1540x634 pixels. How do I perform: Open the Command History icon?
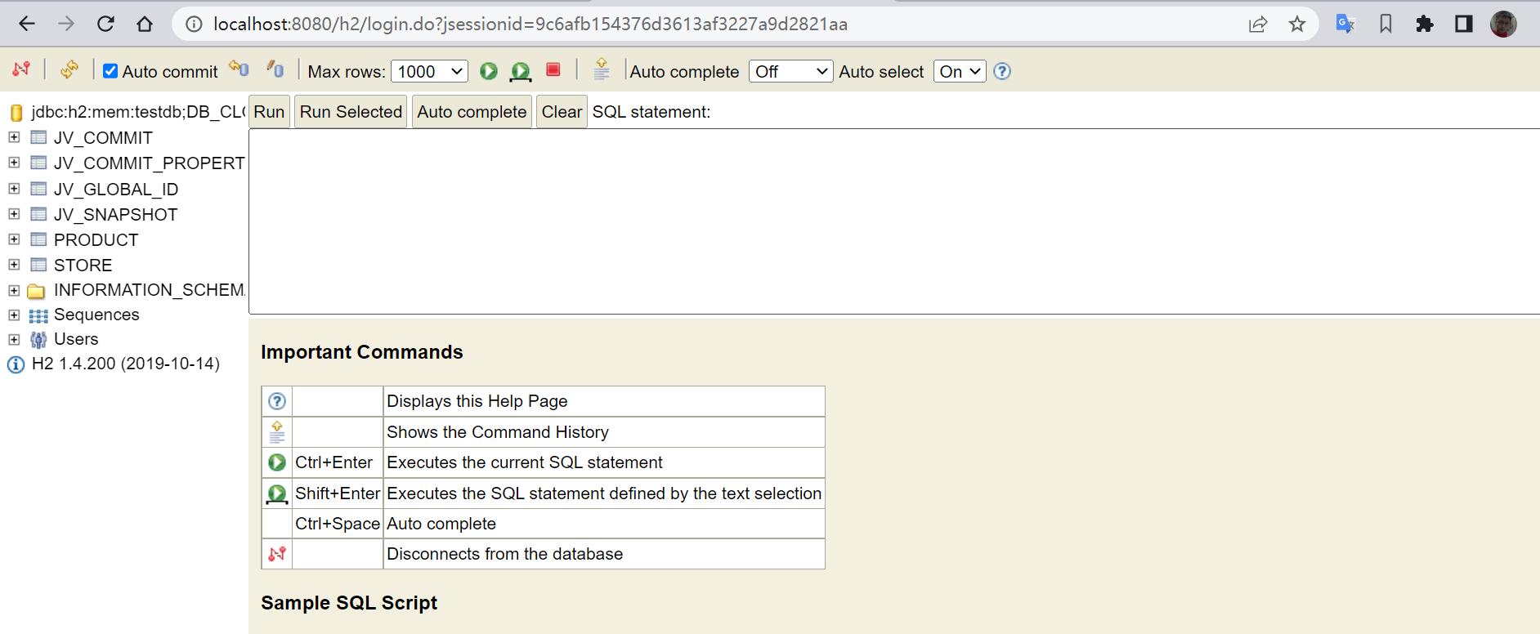click(602, 69)
